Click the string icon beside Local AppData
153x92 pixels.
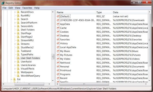(58, 47)
